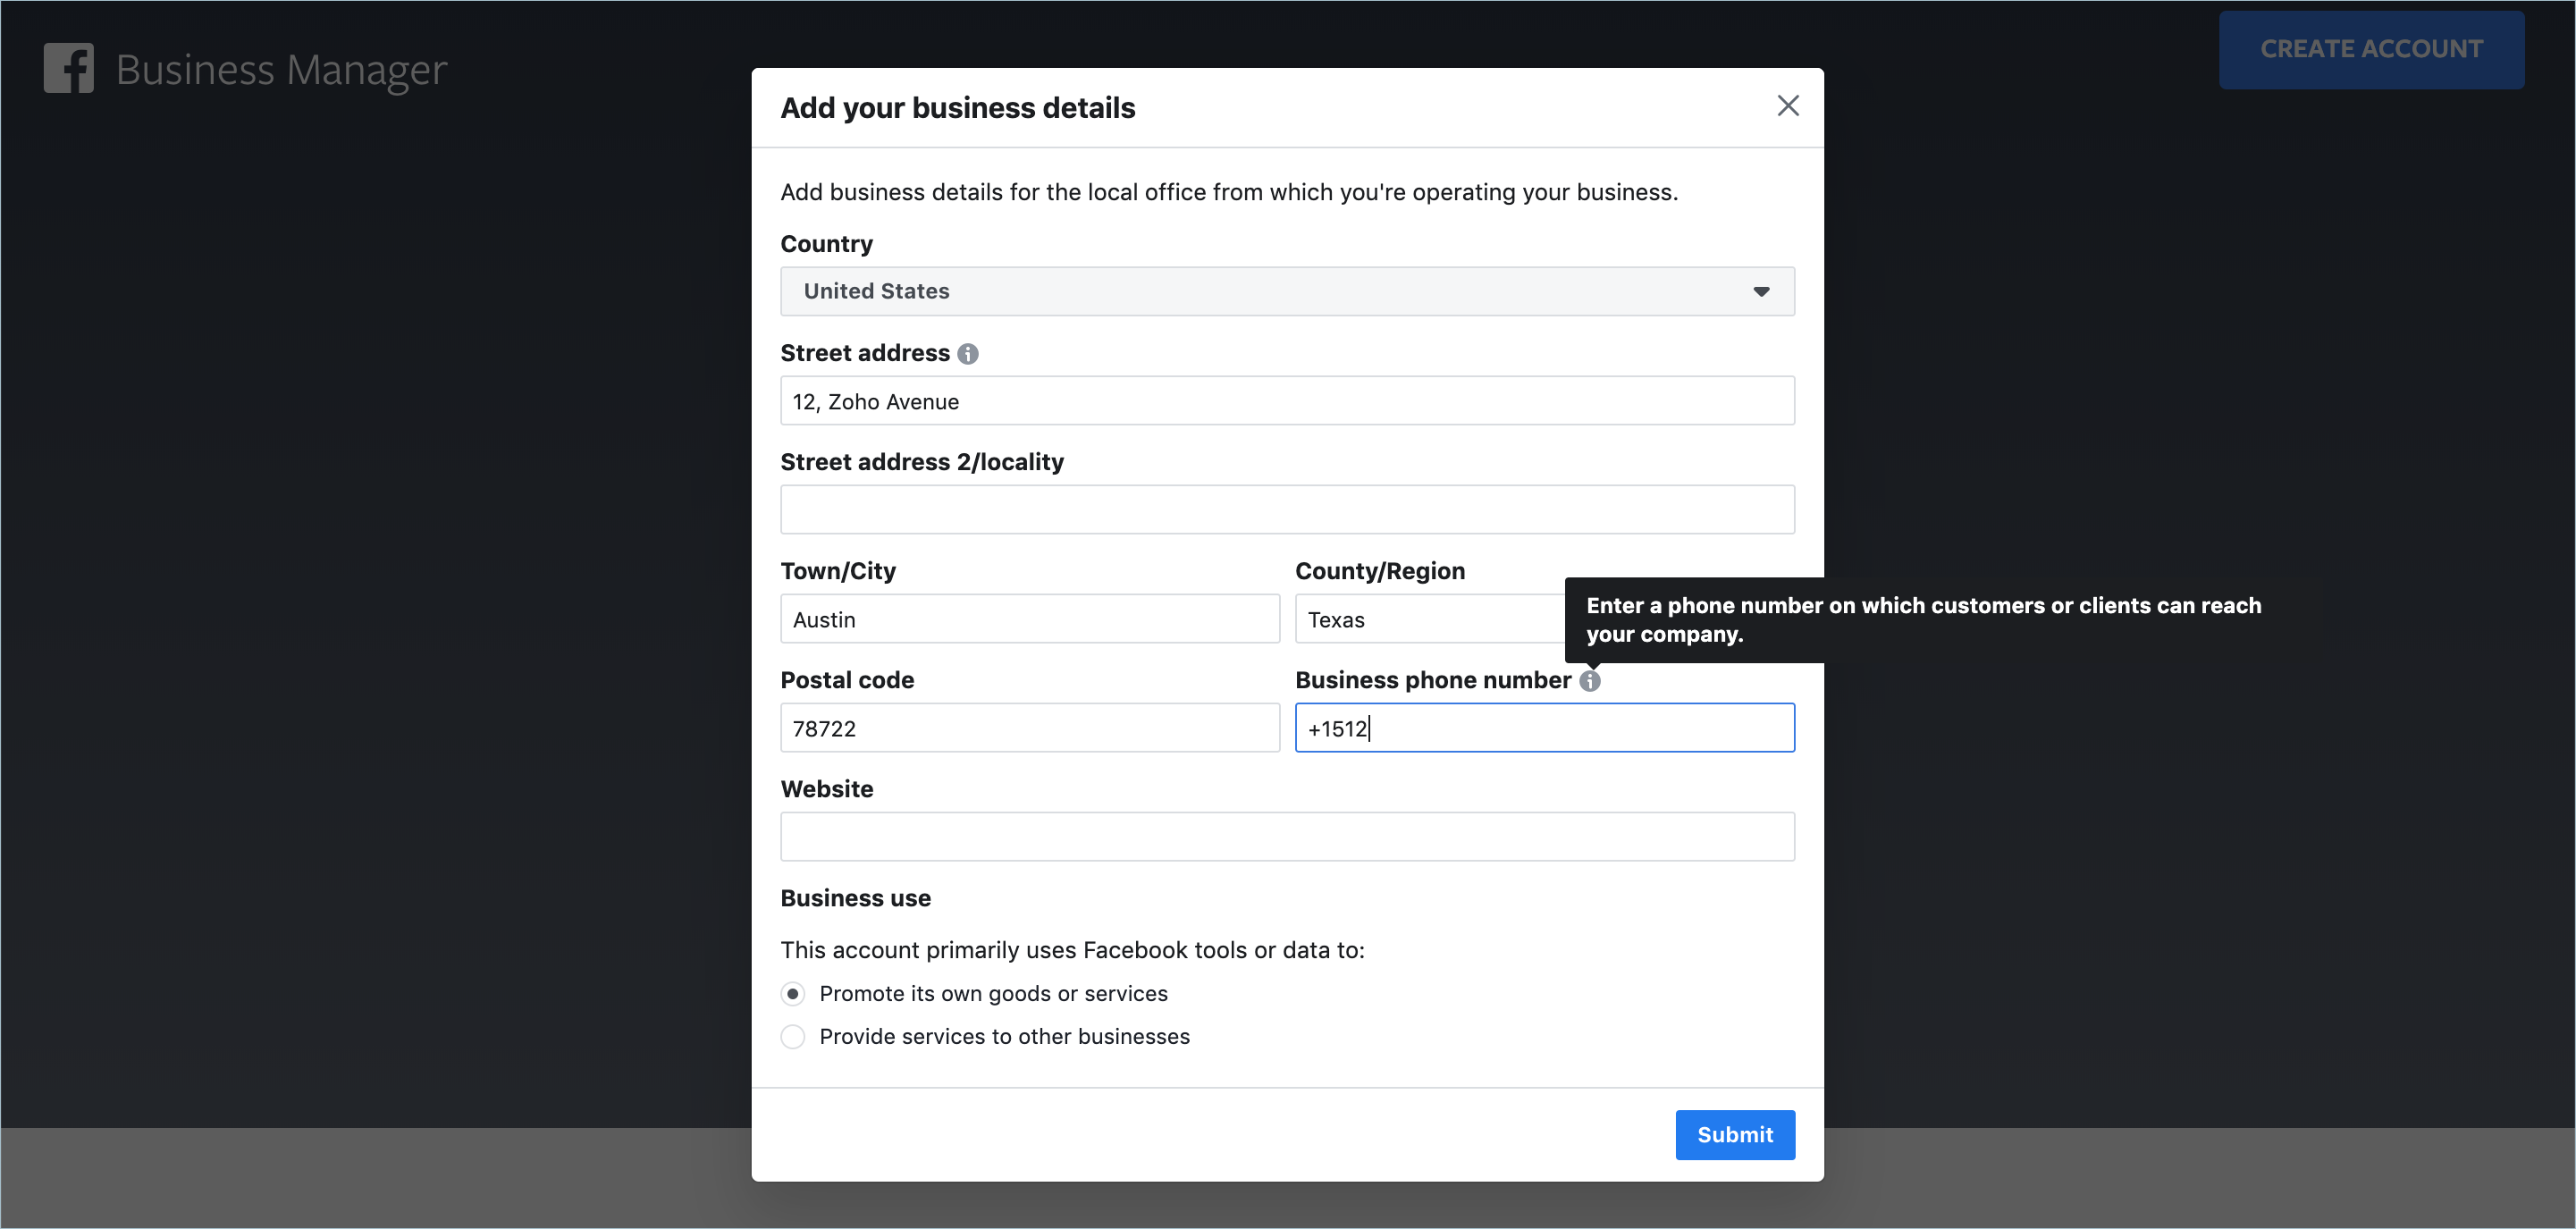Click the Facebook logo icon

pos(68,68)
